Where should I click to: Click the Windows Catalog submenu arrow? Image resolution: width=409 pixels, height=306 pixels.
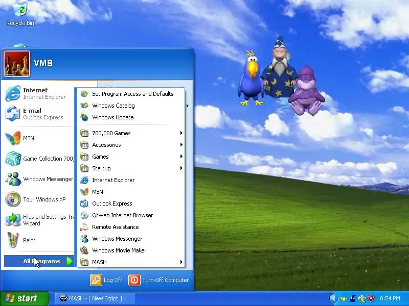(187, 106)
